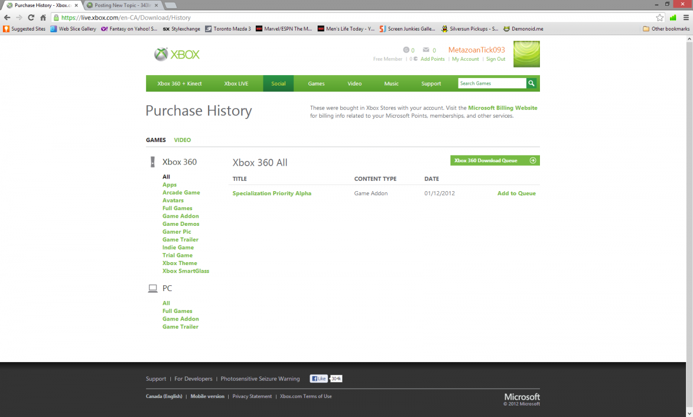Open the Xbox LIVE menu
The height and width of the screenshot is (417, 693).
[x=236, y=84]
